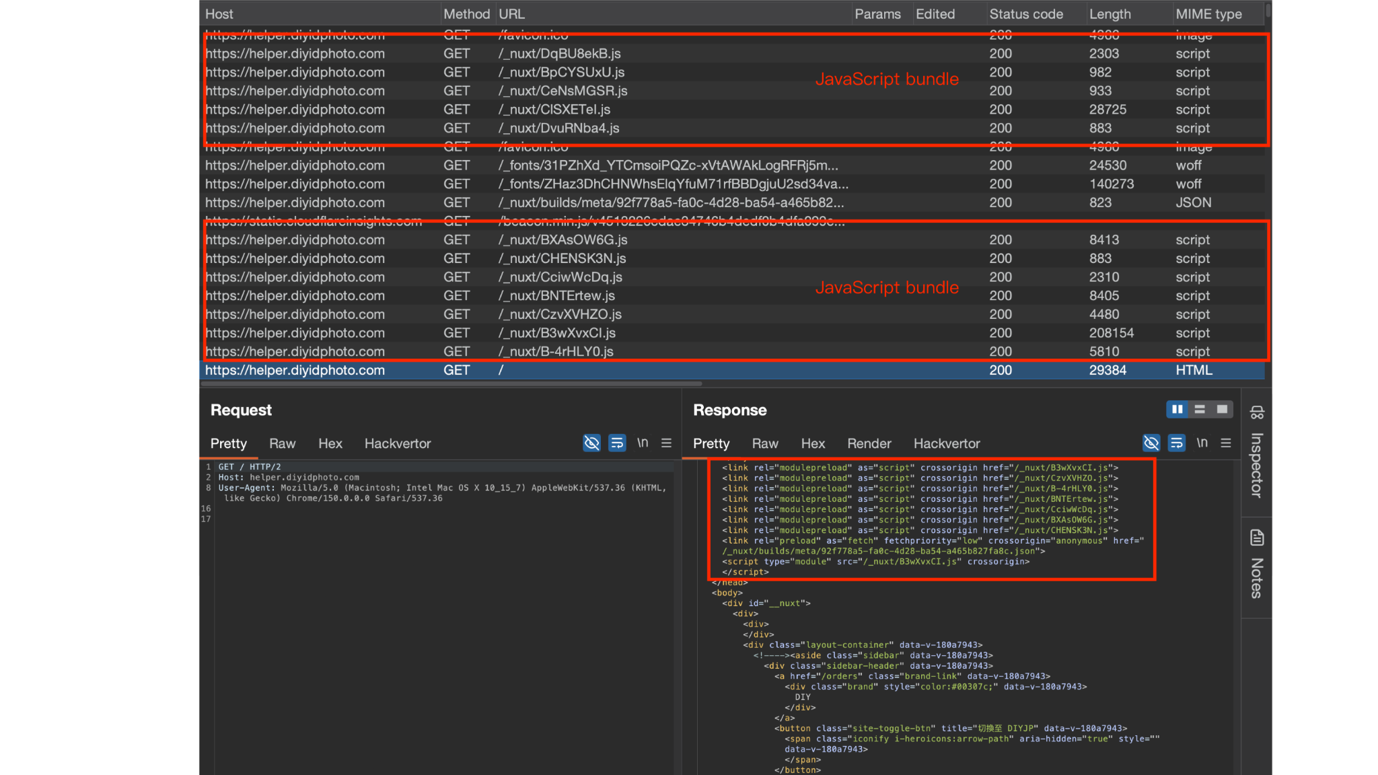Click the site-toggle-btn button line in Response
This screenshot has width=1378, height=775.
[x=951, y=729]
